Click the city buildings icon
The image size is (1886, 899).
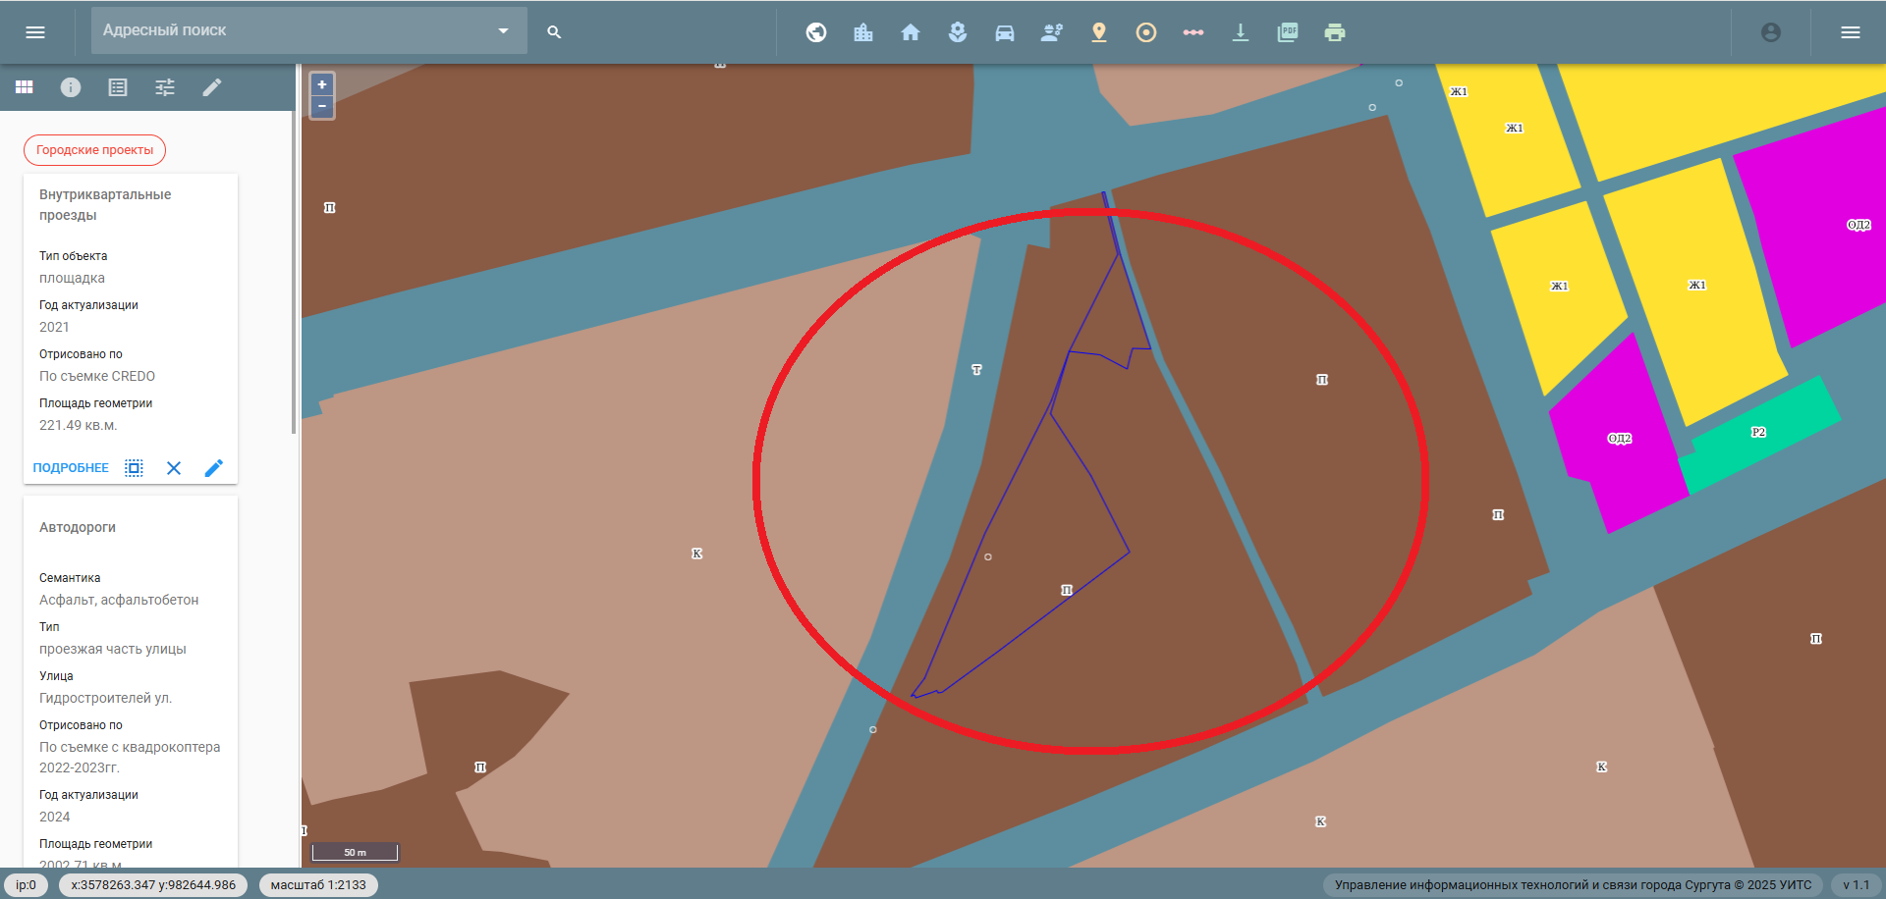tap(862, 32)
